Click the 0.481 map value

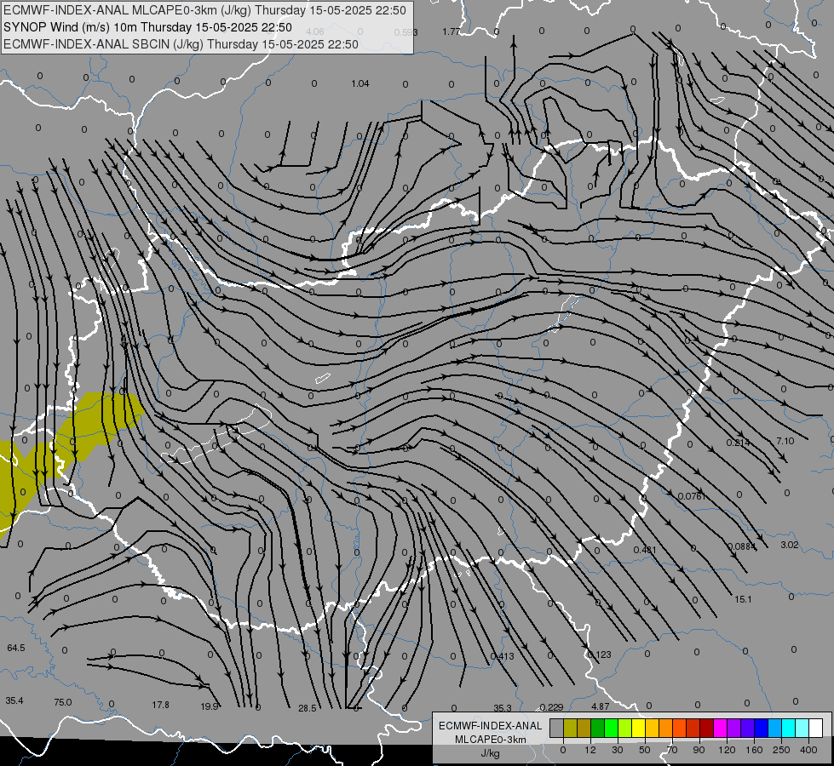point(645,550)
